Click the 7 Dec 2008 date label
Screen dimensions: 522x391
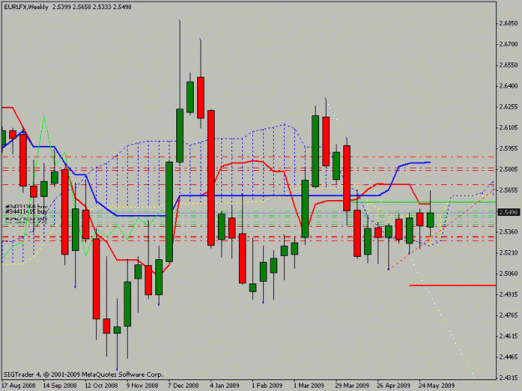pyautogui.click(x=184, y=386)
